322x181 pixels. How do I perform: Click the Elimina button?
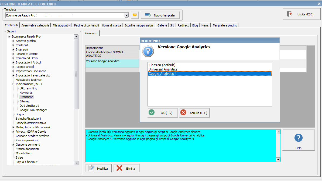(x=126, y=168)
